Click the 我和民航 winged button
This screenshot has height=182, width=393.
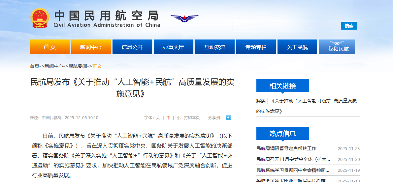coord(337,47)
